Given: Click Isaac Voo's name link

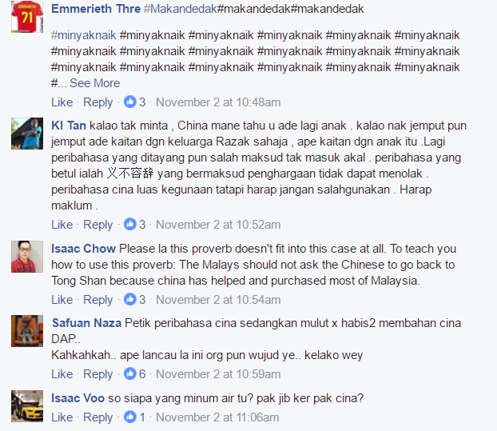Looking at the screenshot, I should 78,398.
